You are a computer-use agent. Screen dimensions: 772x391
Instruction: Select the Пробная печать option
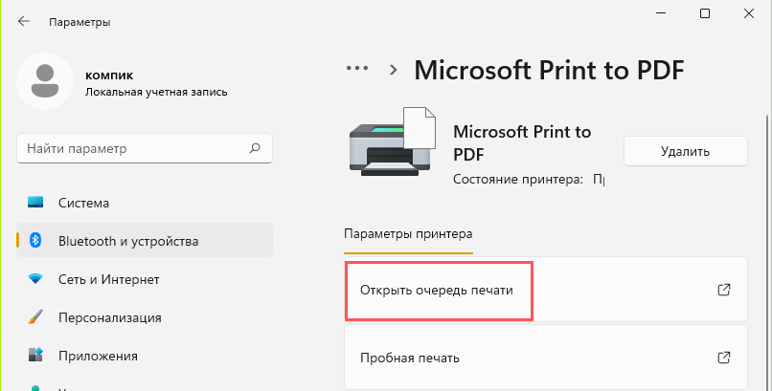(x=410, y=358)
